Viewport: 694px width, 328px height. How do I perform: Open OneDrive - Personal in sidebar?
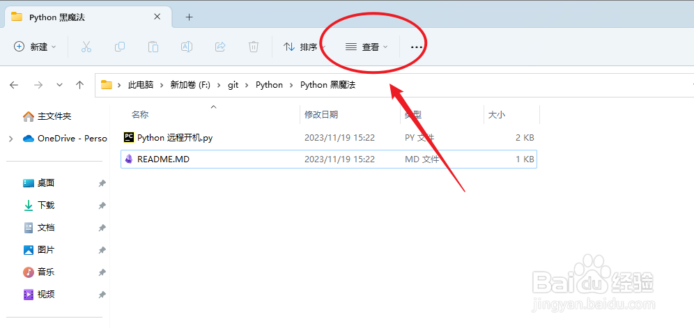[x=72, y=139]
